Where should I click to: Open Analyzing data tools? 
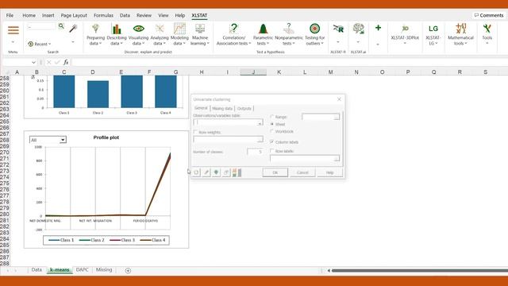(x=160, y=34)
